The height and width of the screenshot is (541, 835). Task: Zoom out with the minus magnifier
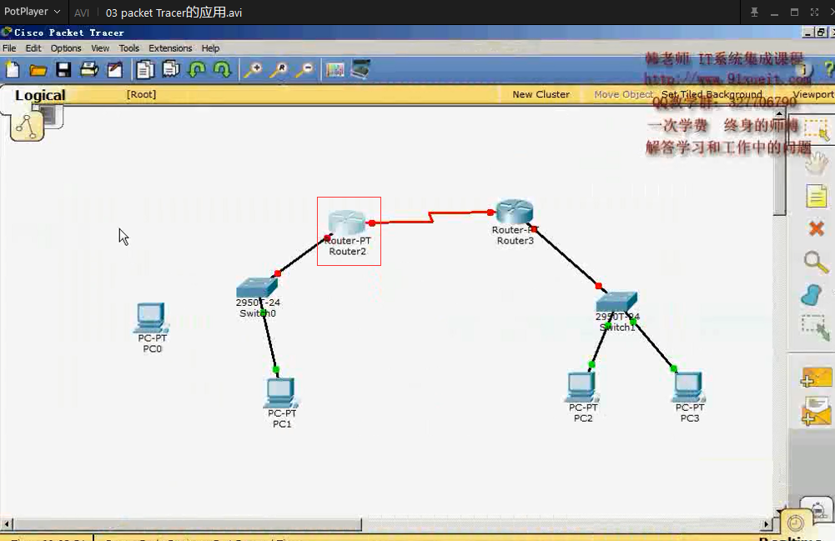304,70
